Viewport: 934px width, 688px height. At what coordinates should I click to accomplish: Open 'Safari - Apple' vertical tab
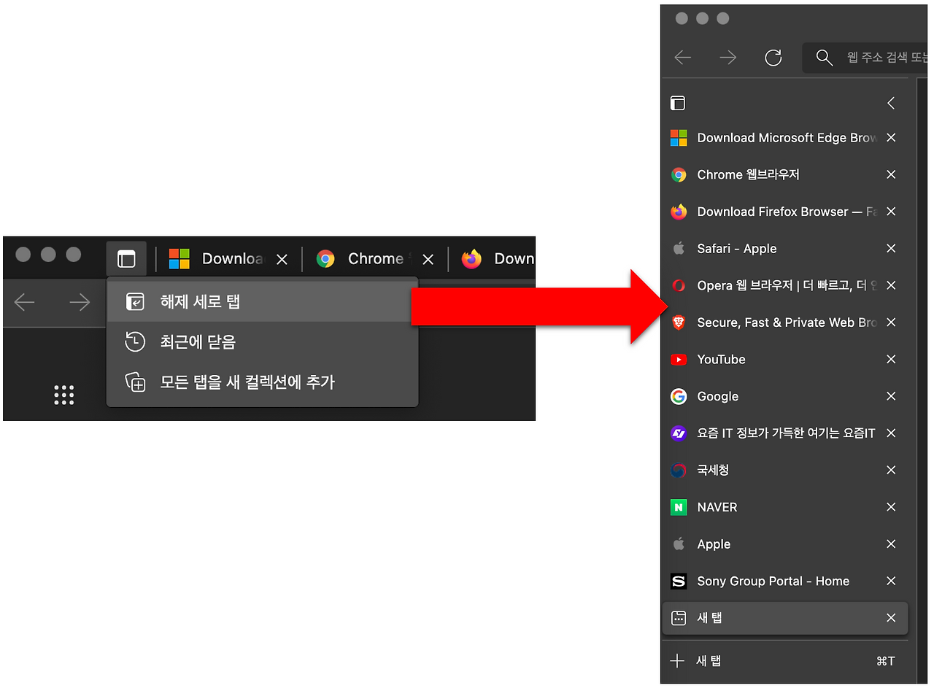784,249
